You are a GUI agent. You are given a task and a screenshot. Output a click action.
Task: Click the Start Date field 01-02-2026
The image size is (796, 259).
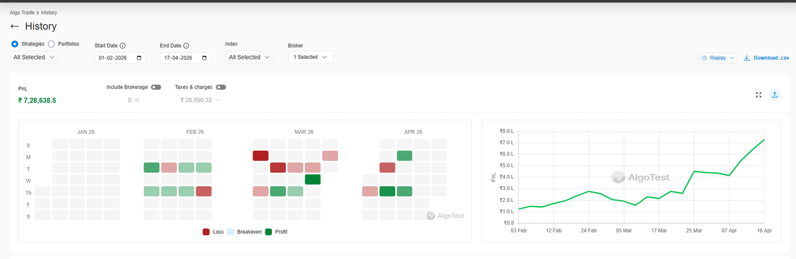click(x=120, y=58)
